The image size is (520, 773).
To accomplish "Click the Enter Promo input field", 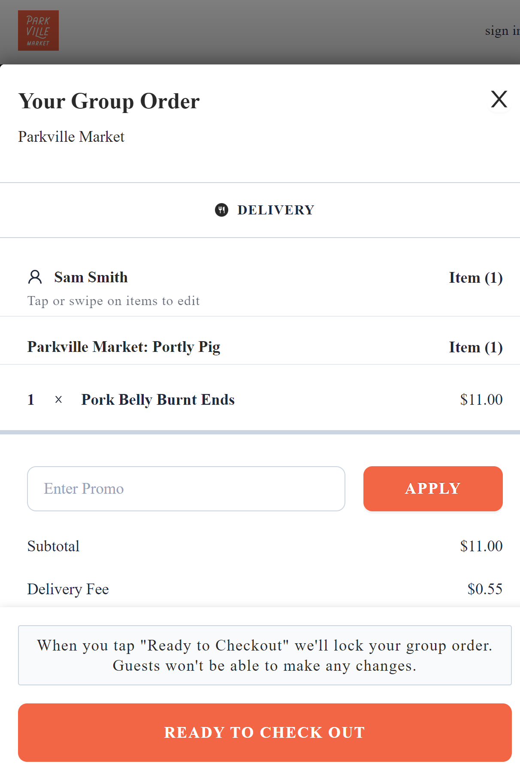I will (x=186, y=489).
